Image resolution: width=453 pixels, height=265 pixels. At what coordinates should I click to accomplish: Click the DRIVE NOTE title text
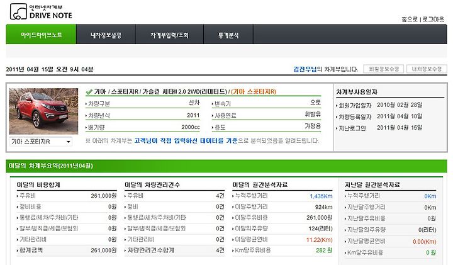coord(51,16)
